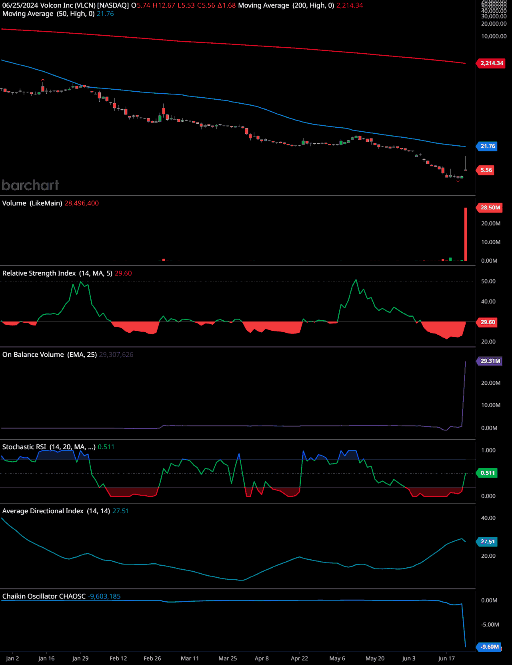This screenshot has height=665, width=512.
Task: Click the Apr 22 date on time axis
Action: 300,659
